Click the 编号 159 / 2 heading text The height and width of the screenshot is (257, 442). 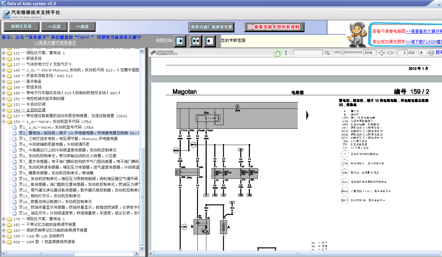coord(411,92)
